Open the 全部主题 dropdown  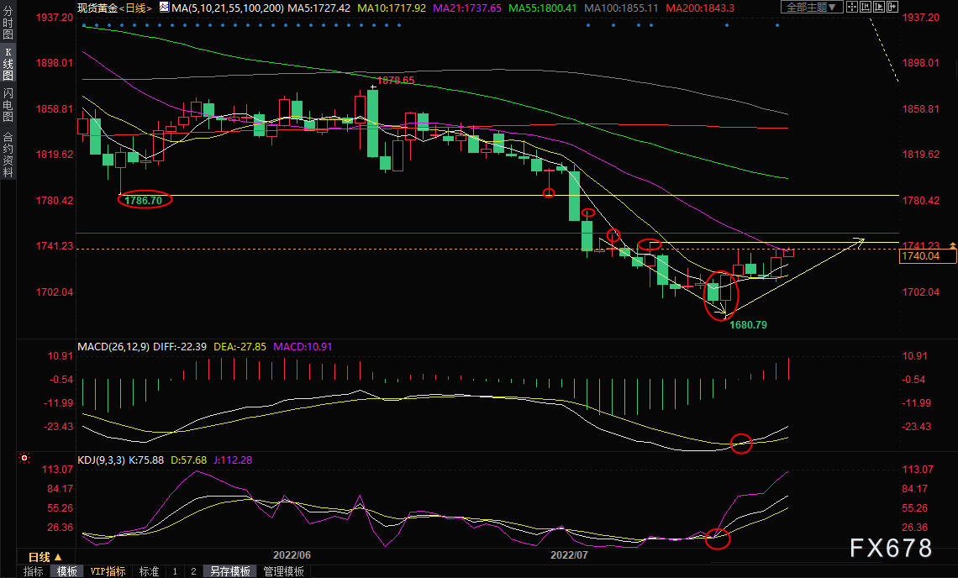pyautogui.click(x=812, y=8)
